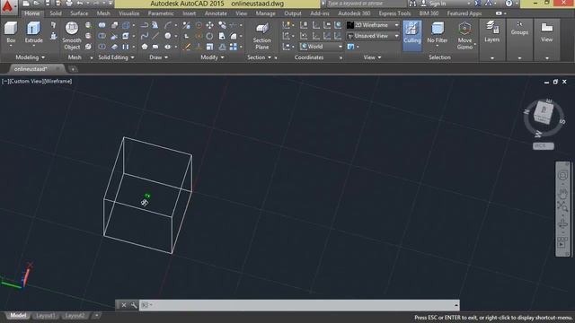
Task: Open the View panel button
Action: point(546,32)
